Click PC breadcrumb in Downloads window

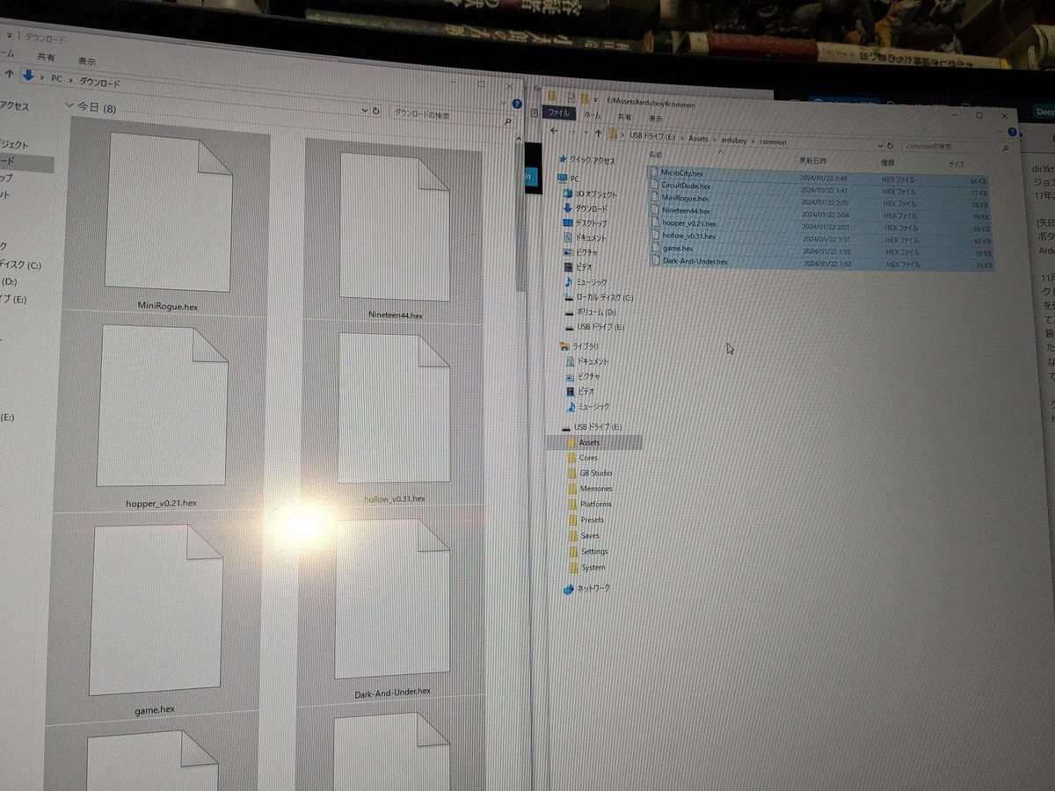(x=55, y=79)
